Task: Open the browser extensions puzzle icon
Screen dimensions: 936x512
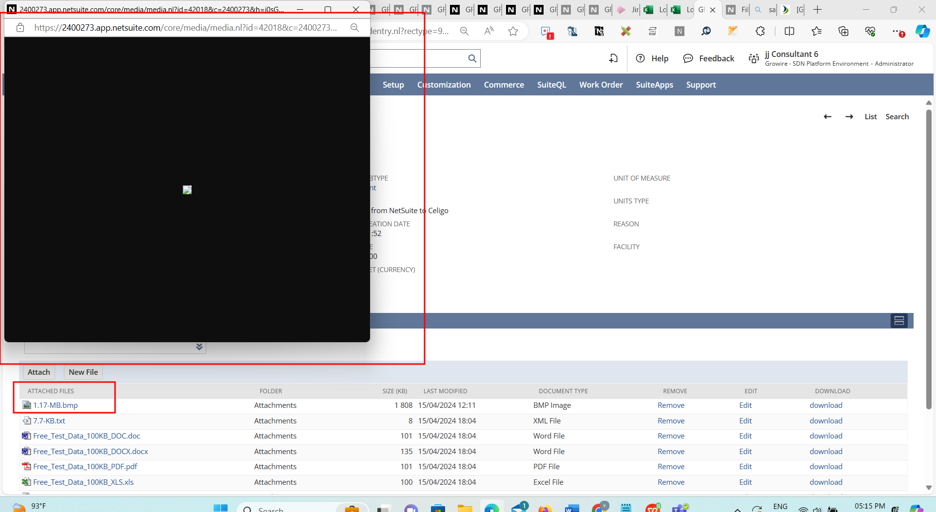Action: [760, 31]
